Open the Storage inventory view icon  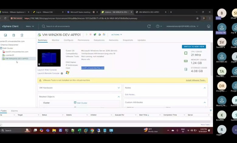coord(14,35)
